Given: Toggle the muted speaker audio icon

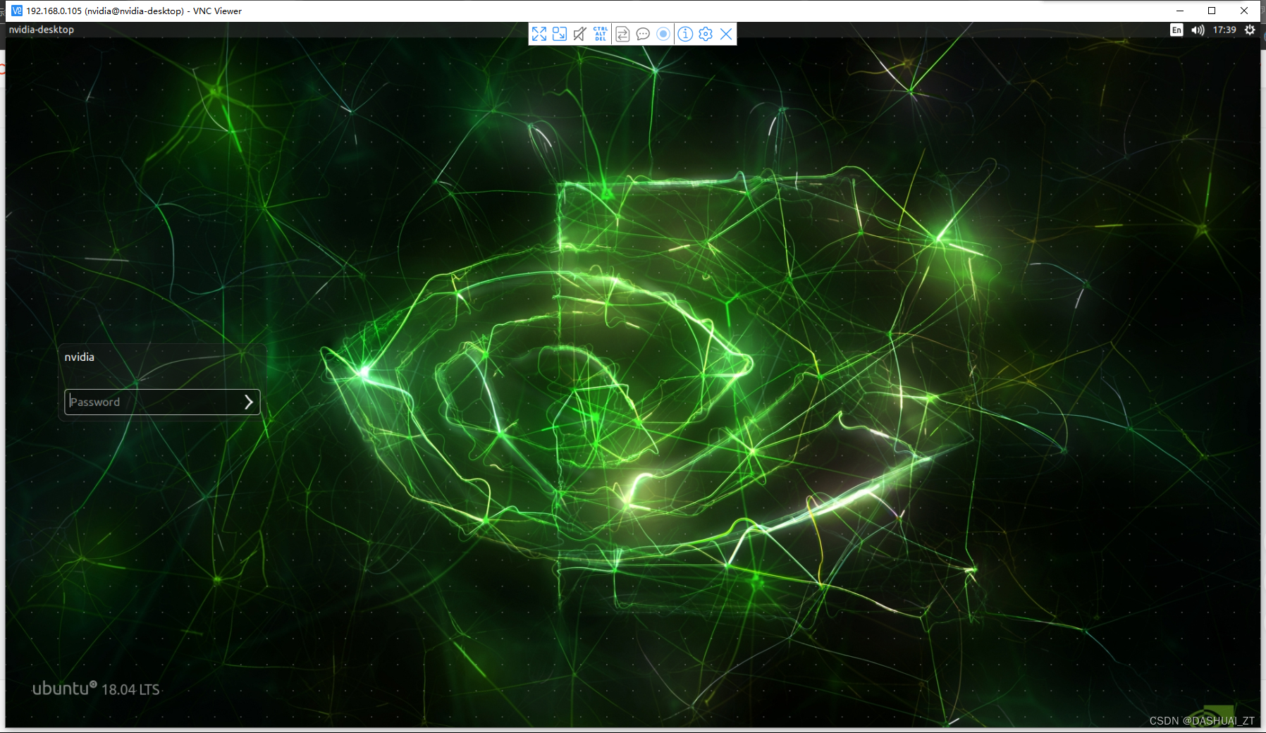Looking at the screenshot, I should [x=580, y=34].
